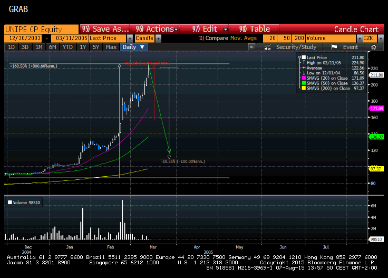Collapse the legend tree box icon
This screenshot has height=278, width=388.
tap(299, 56)
